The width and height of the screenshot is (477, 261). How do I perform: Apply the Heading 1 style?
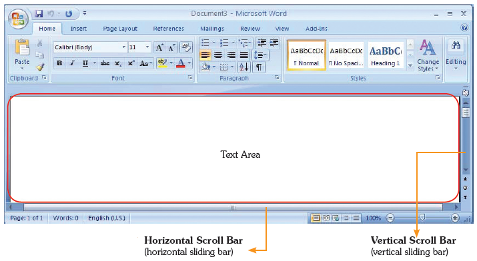click(x=386, y=55)
